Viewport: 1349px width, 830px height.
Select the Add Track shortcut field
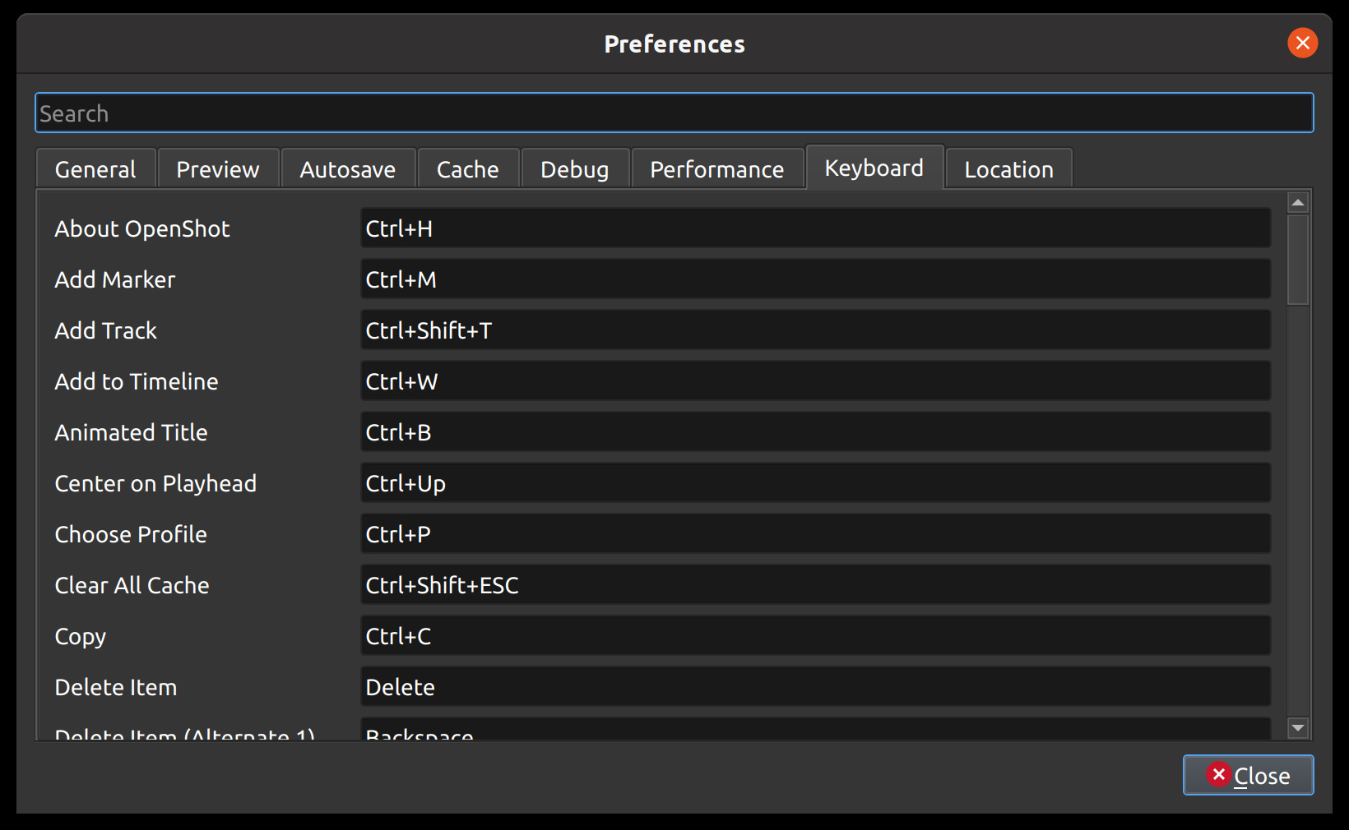(x=815, y=330)
